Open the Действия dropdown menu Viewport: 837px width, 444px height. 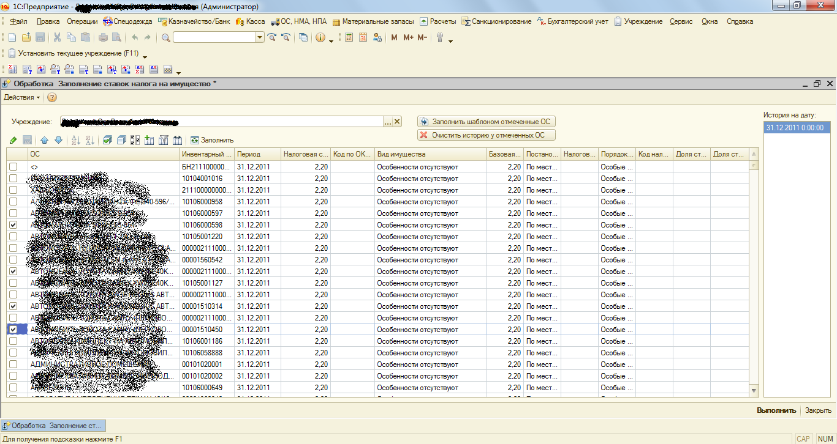22,97
